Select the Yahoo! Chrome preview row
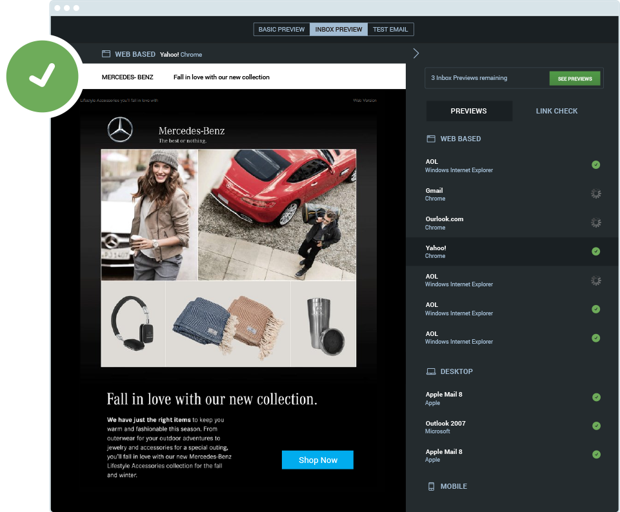Viewport: 620px width, 512px height. click(x=512, y=251)
